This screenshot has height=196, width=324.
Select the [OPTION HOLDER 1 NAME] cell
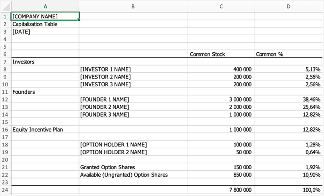(133, 145)
